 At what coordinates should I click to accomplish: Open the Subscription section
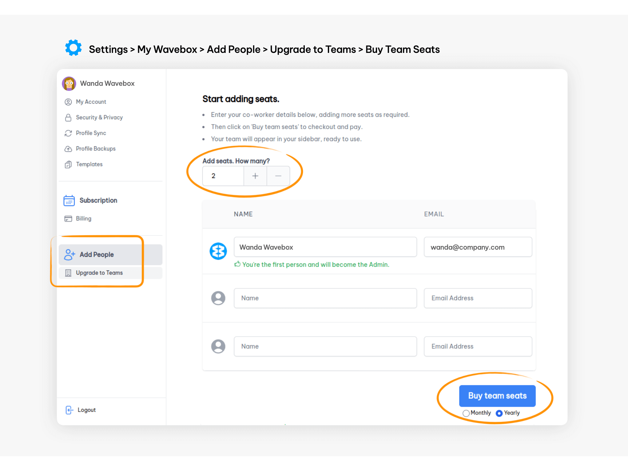98,200
